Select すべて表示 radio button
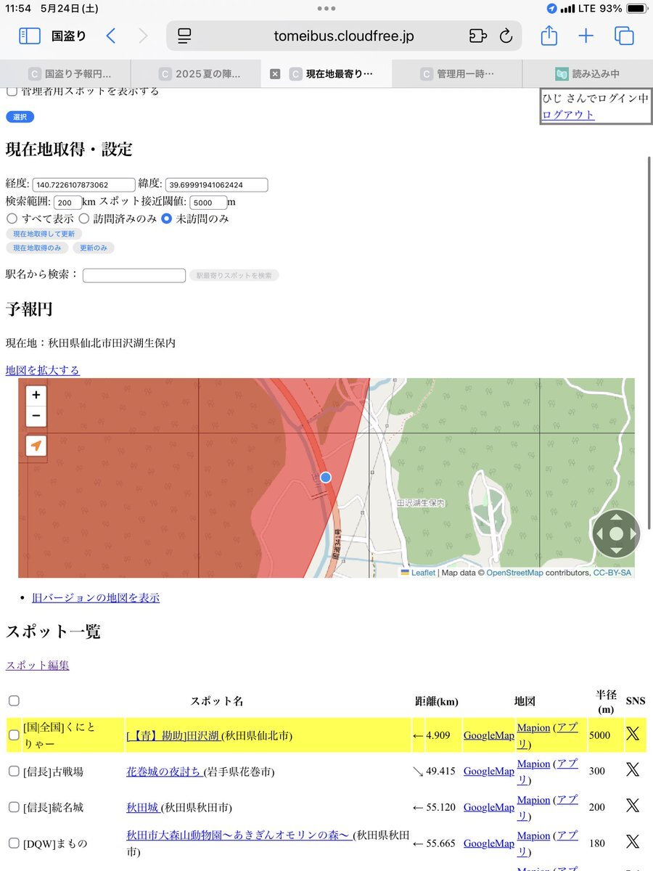This screenshot has height=871, width=653. pos(12,218)
